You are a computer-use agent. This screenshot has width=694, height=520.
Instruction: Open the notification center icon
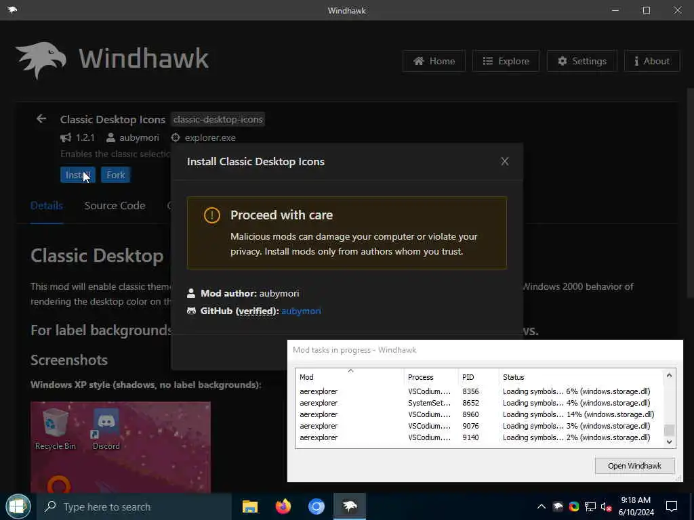click(672, 506)
